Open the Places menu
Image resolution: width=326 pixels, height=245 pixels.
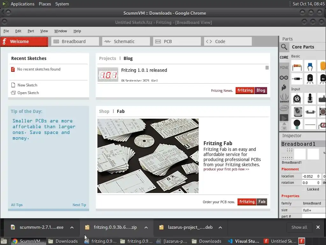[x=45, y=4]
